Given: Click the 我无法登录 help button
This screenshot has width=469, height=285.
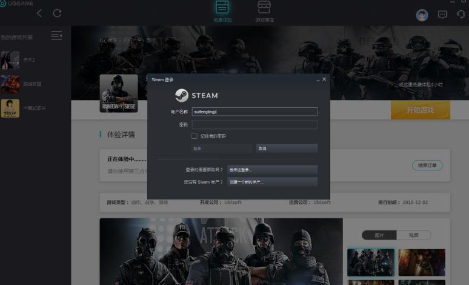Looking at the screenshot, I should (272, 170).
